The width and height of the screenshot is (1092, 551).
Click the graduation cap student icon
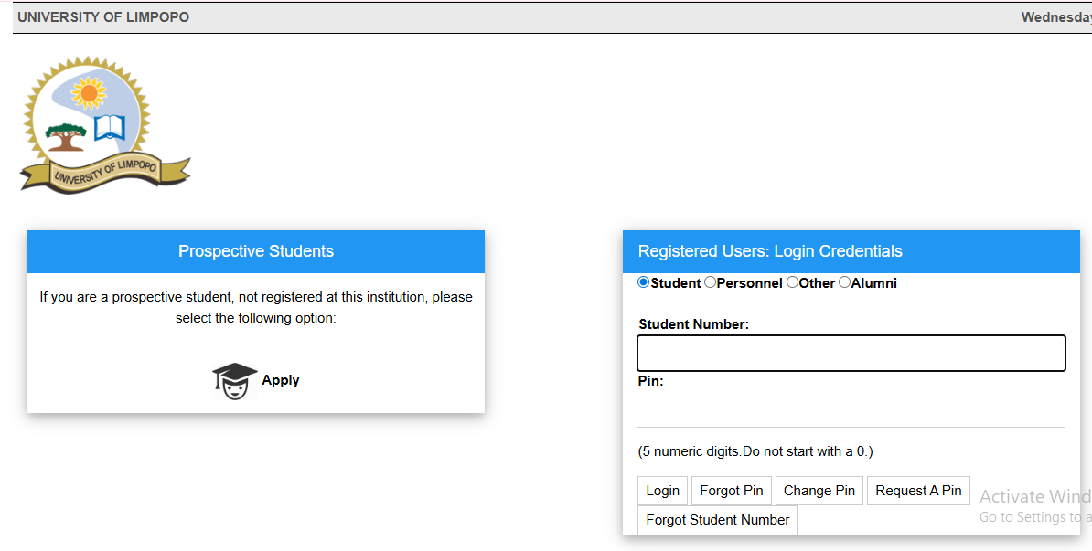235,381
